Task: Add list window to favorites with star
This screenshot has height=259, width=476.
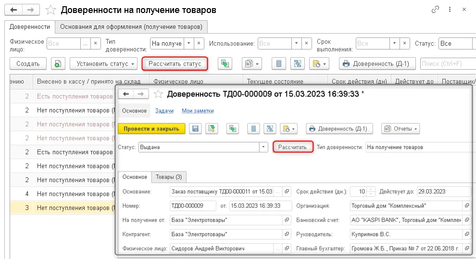Action: pyautogui.click(x=50, y=10)
